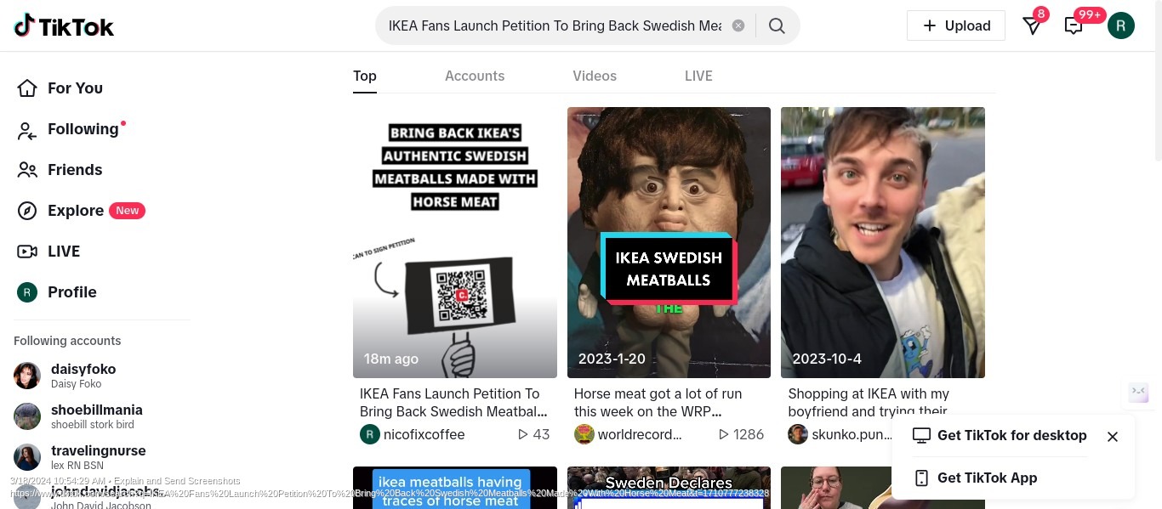Image resolution: width=1162 pixels, height=509 pixels.
Task: Click shoebillmania's avatar picture
Action: click(27, 416)
